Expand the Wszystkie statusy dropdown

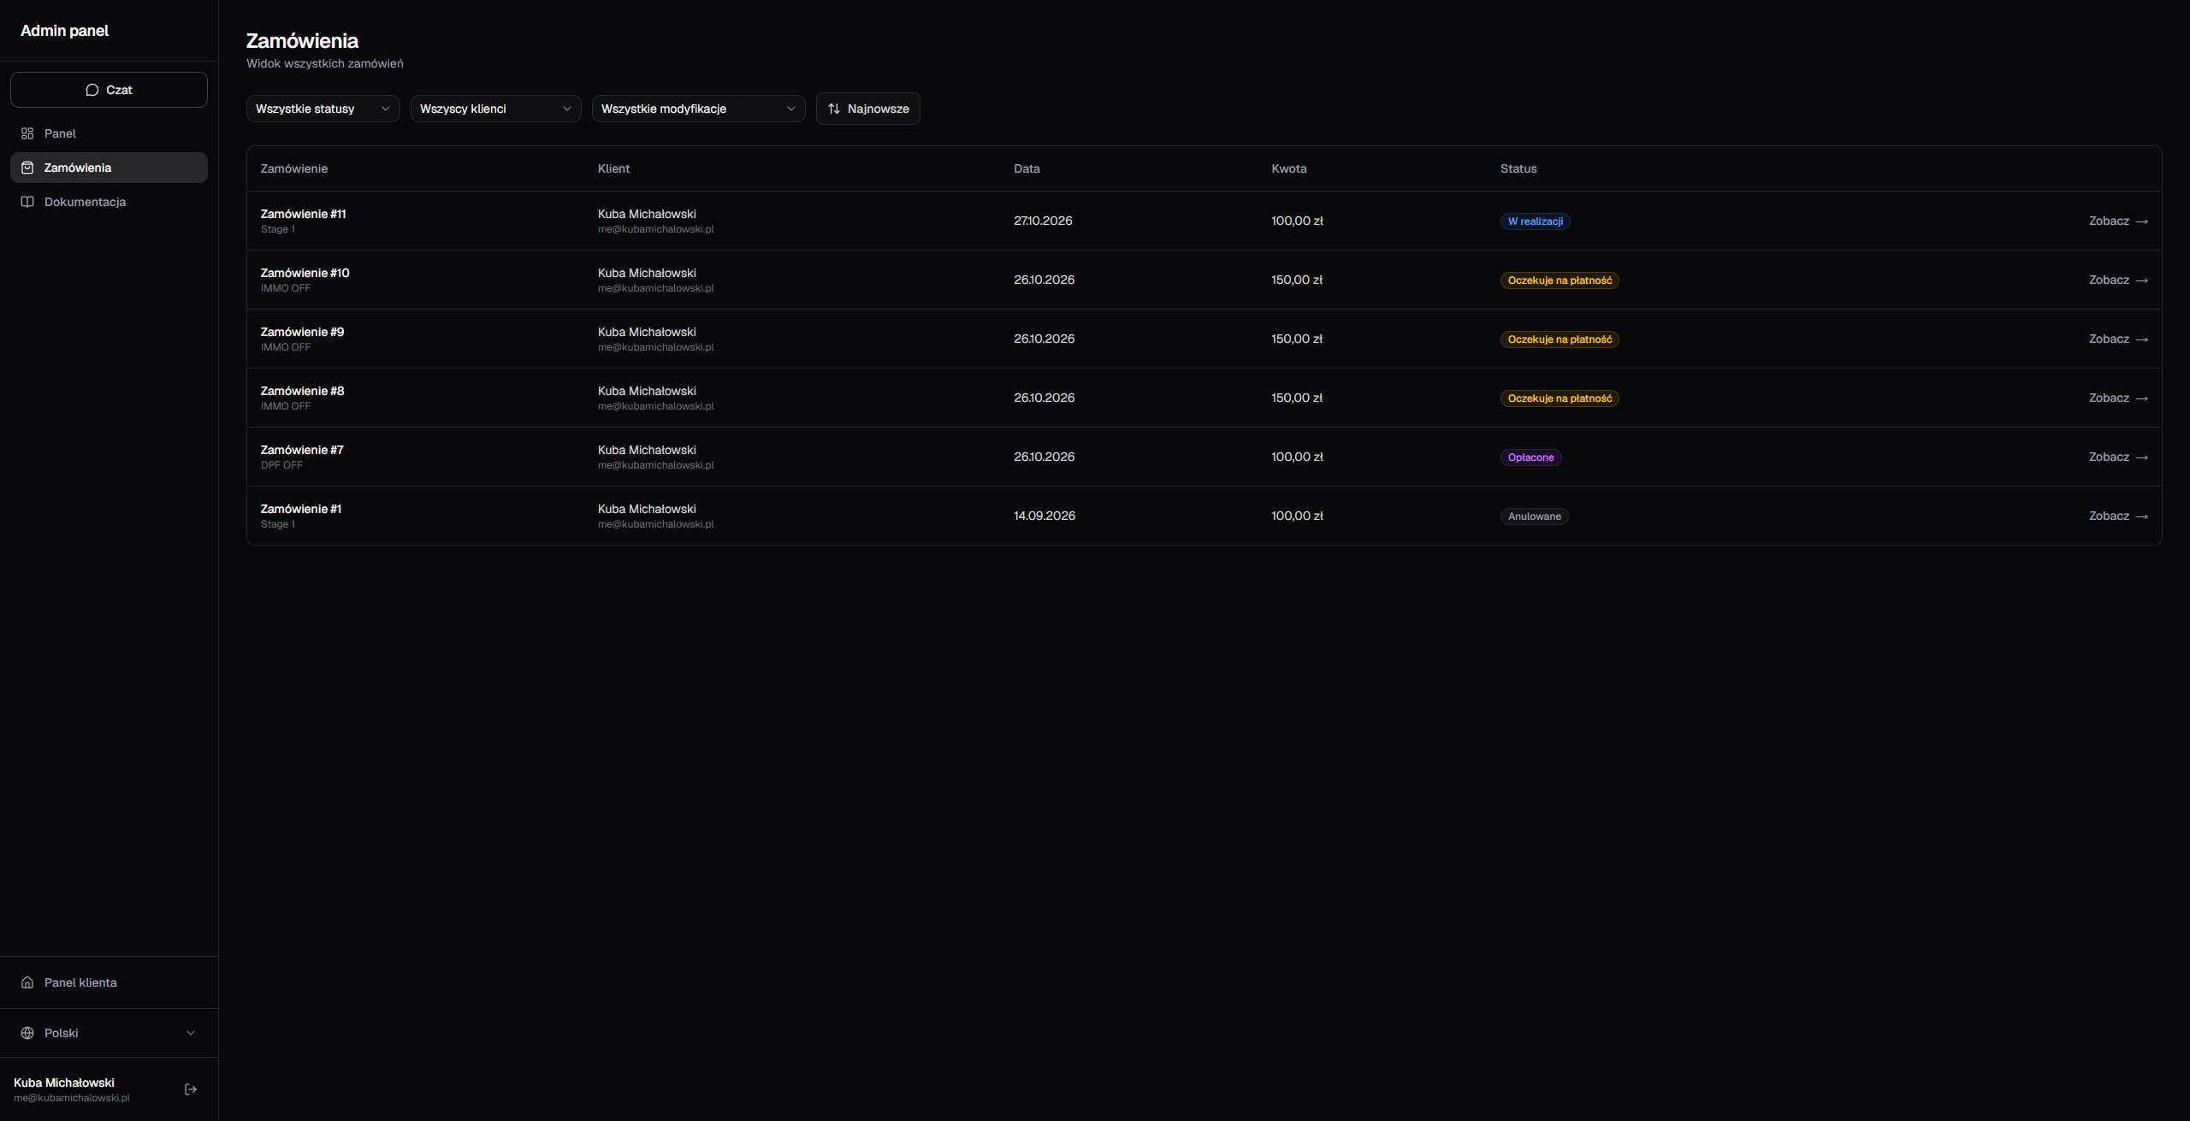(323, 109)
